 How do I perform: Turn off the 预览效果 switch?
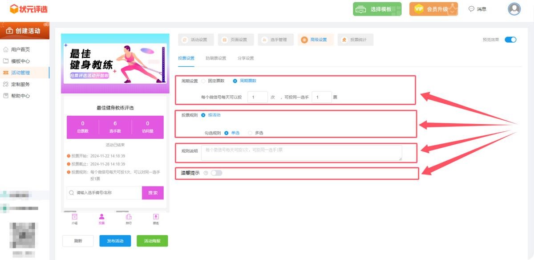(x=510, y=40)
